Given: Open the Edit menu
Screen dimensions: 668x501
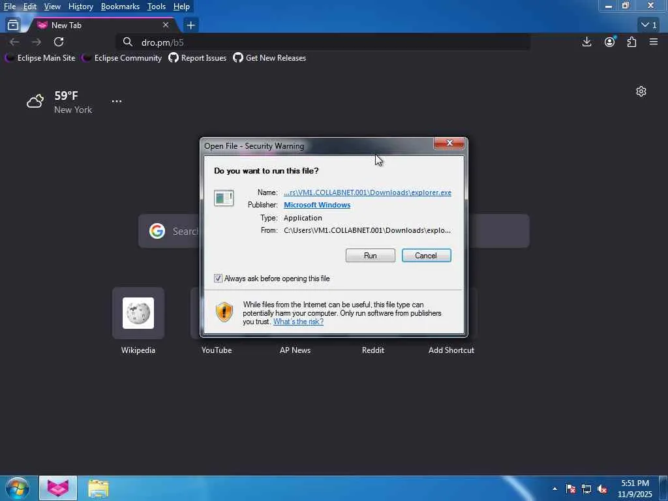Looking at the screenshot, I should [x=30, y=7].
